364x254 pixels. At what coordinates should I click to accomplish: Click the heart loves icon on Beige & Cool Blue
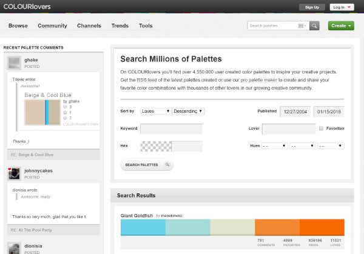tap(66, 107)
